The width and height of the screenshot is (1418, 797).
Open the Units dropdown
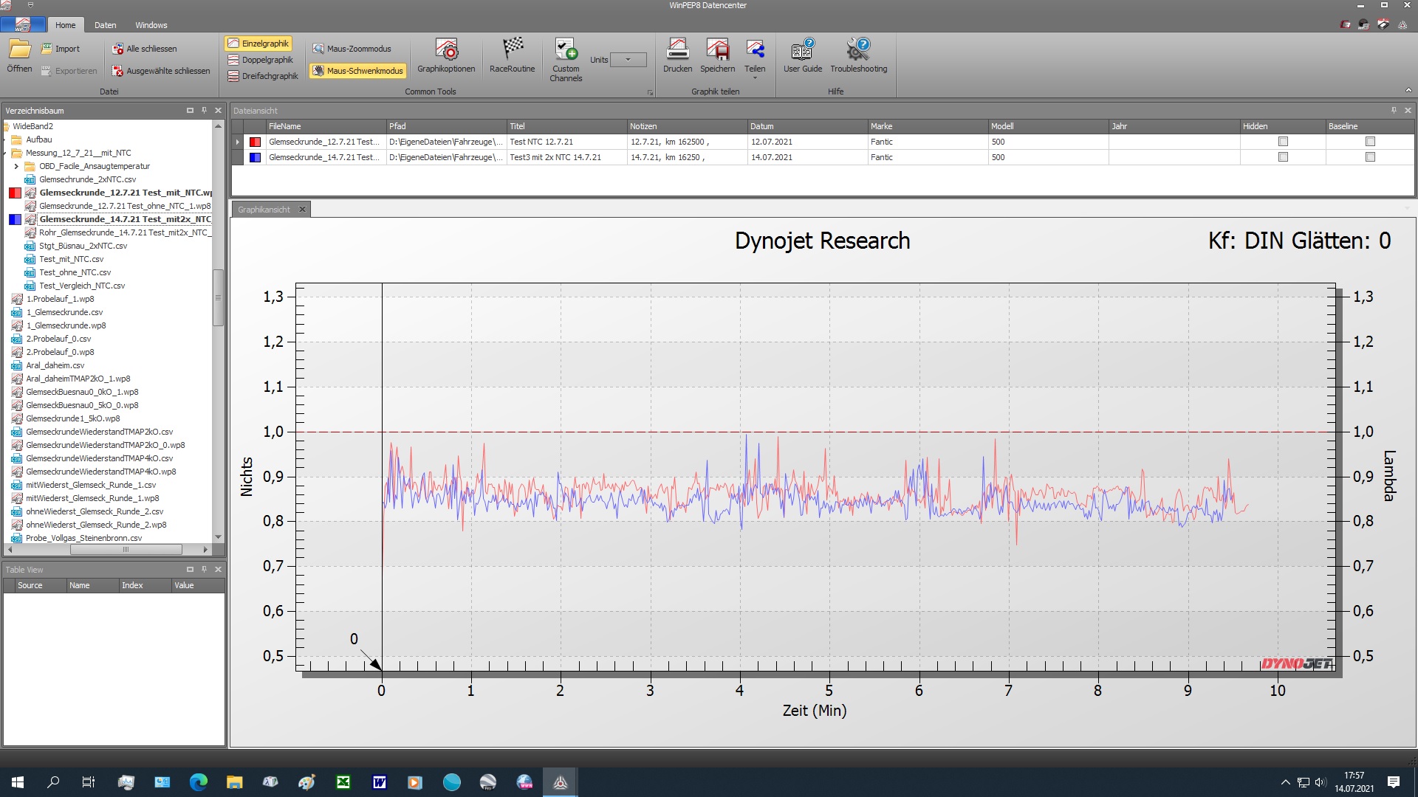[628, 60]
